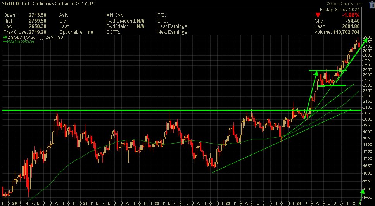Click the 'Last Earnings:' label
The image size is (375, 206).
pos(173,26)
